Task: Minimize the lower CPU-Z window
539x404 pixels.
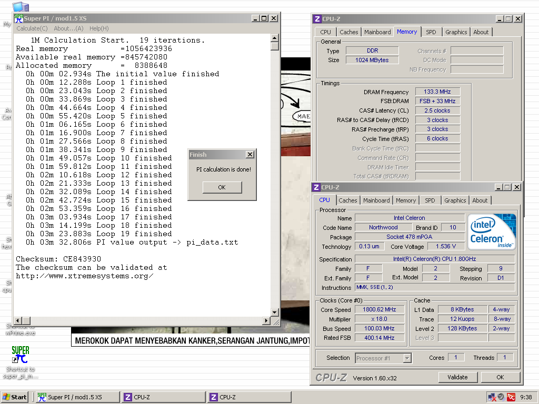Action: 498,187
